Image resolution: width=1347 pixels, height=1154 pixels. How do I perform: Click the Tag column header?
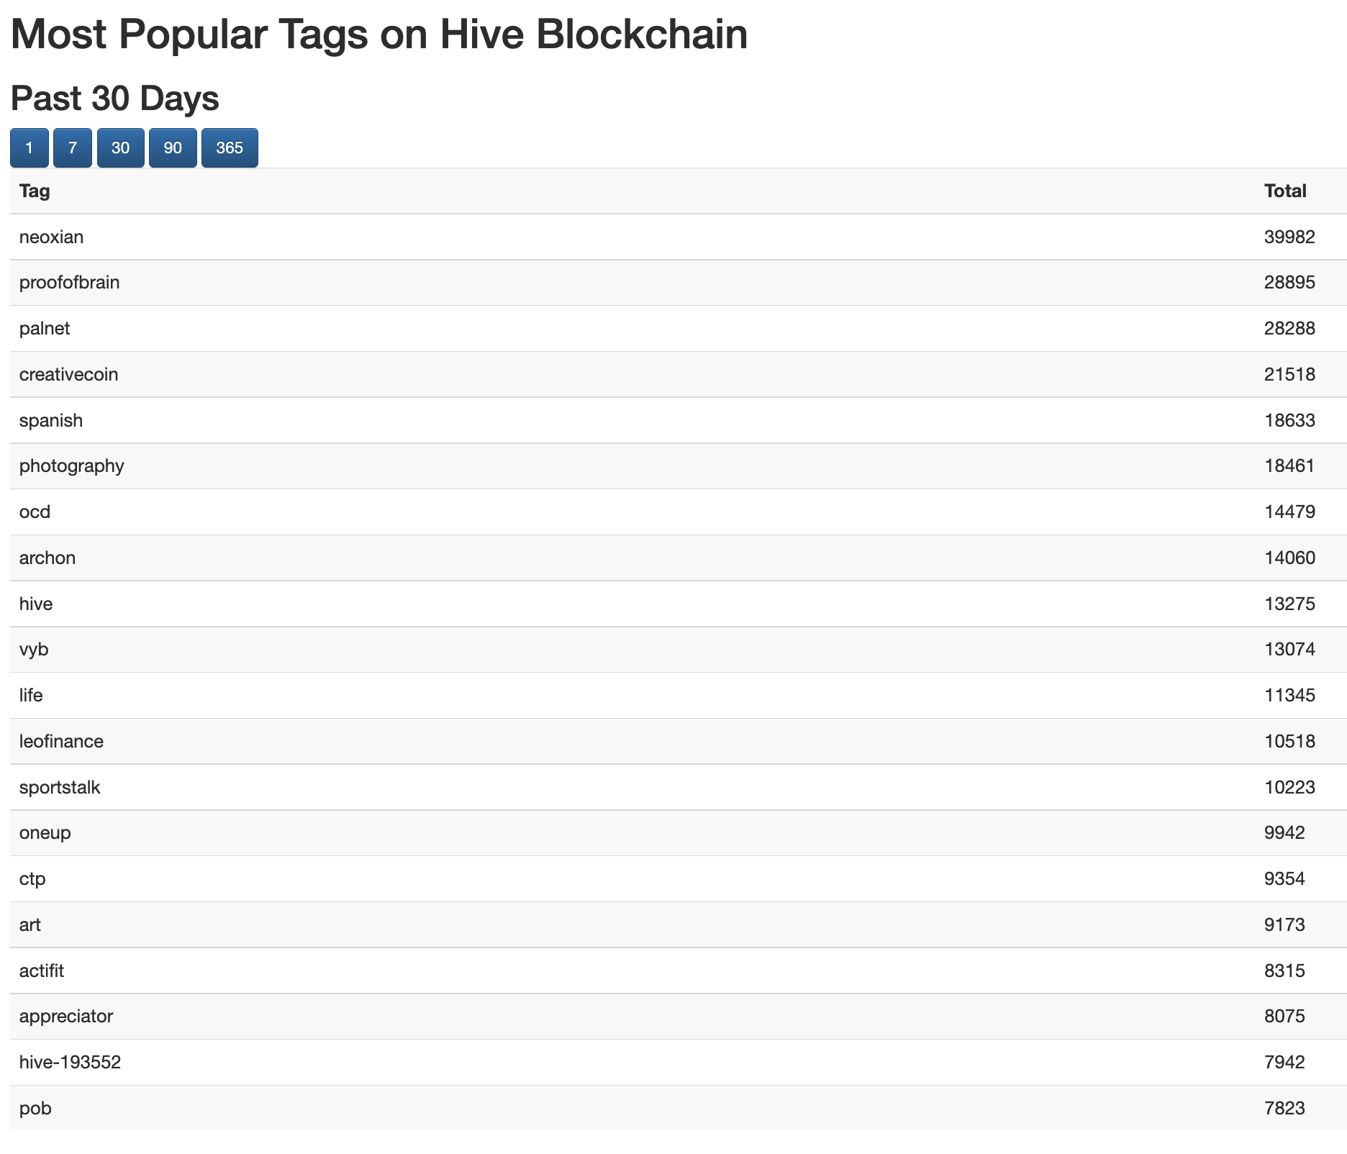tap(35, 191)
